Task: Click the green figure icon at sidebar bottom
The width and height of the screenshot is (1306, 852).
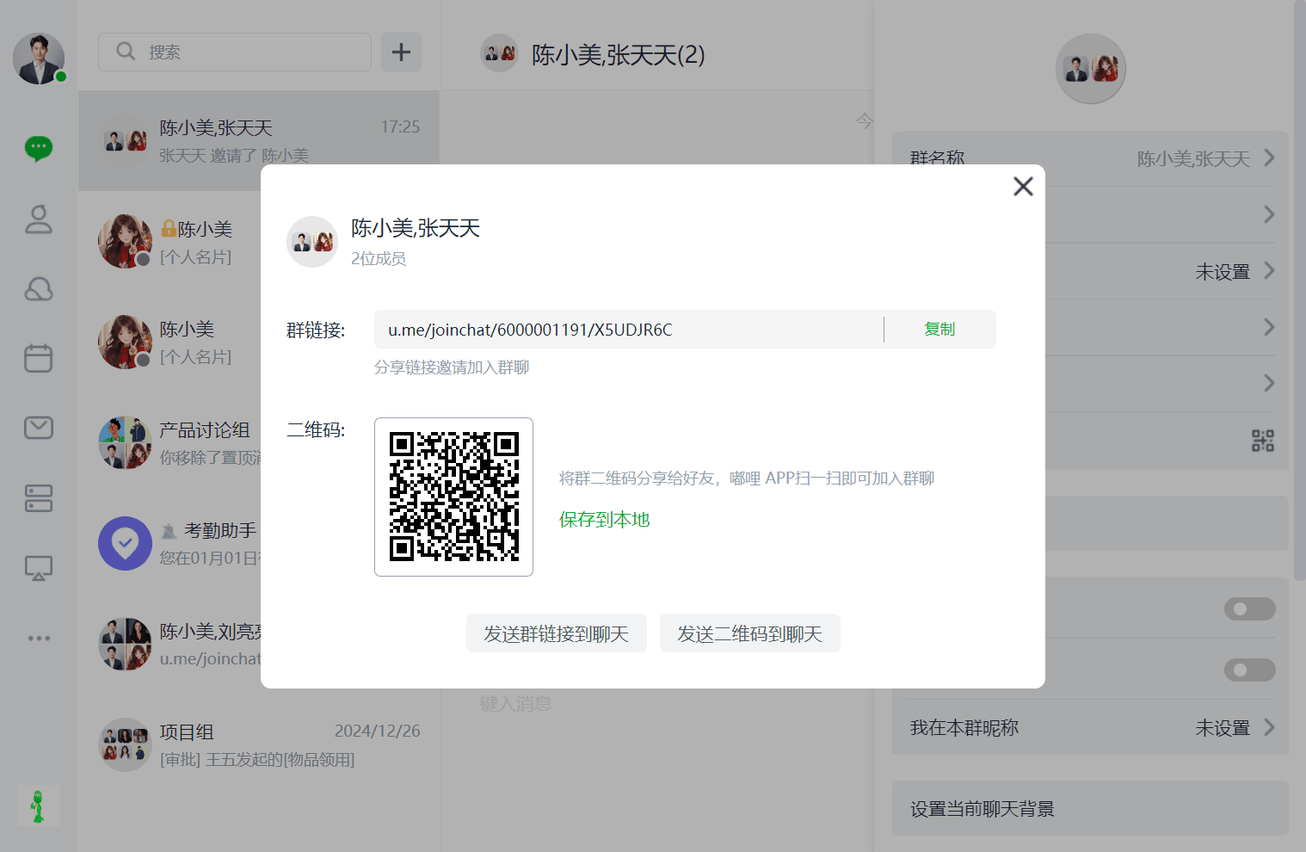Action: tap(38, 806)
